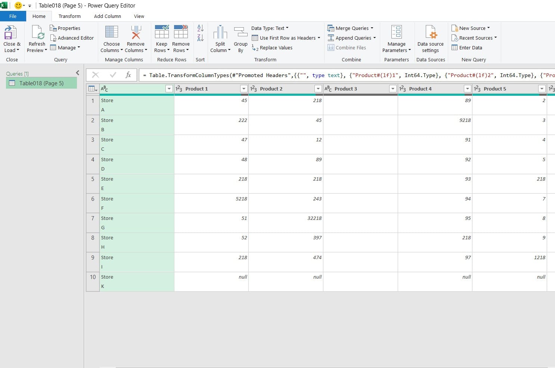The height and width of the screenshot is (368, 555).
Task: Open query Properties
Action: (x=65, y=28)
